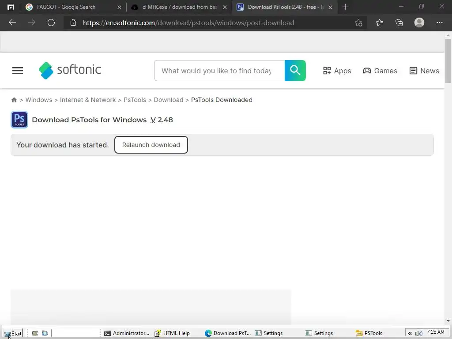Click the home breadcrumb icon
Viewport: 452px width, 339px height.
(14, 100)
